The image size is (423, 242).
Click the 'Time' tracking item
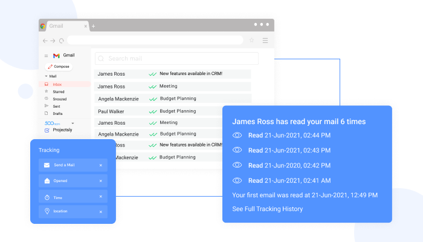click(x=73, y=197)
